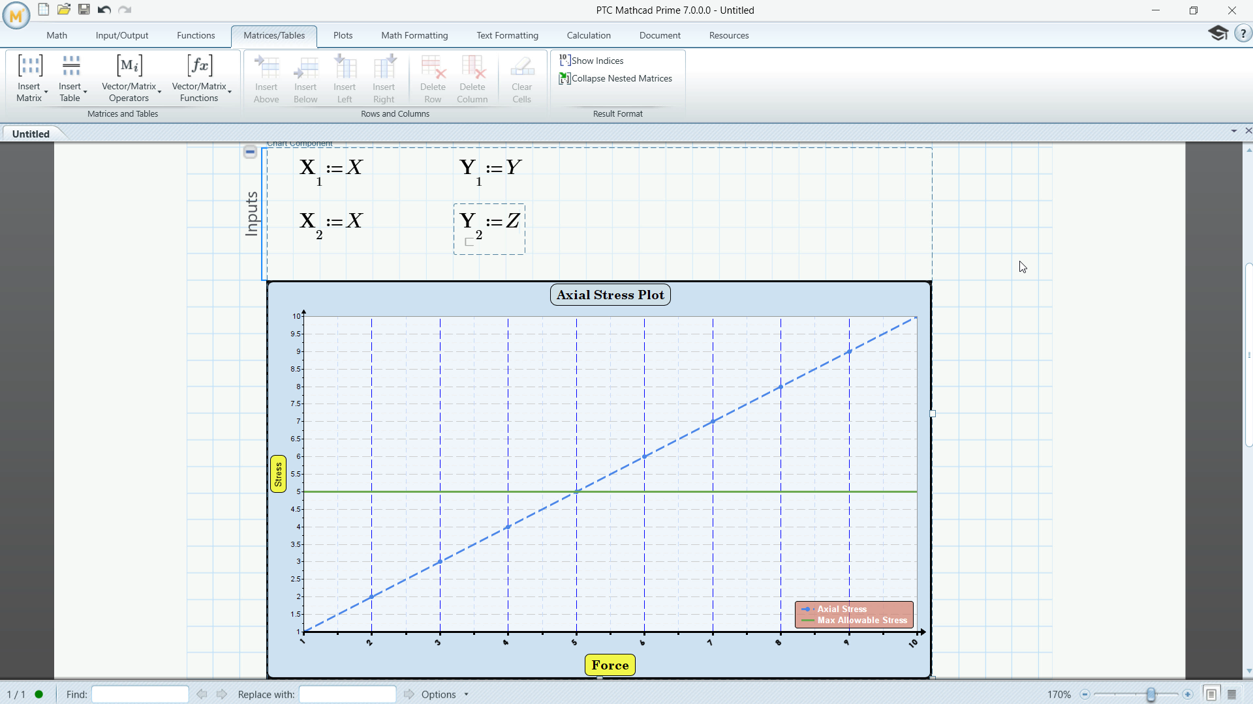This screenshot has width=1253, height=704.
Task: Open a file with the folder icon
Action: [x=64, y=9]
